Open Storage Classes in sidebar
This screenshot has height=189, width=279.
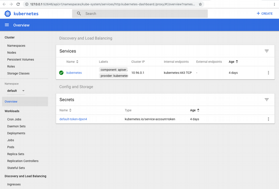coord(18,73)
